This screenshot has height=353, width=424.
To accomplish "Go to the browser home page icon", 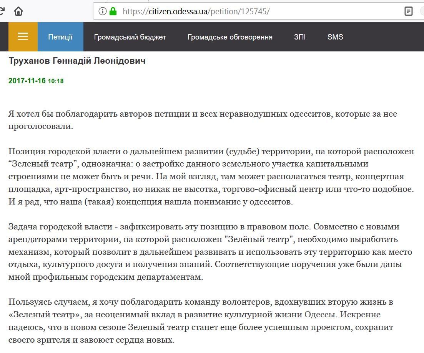I will [18, 11].
